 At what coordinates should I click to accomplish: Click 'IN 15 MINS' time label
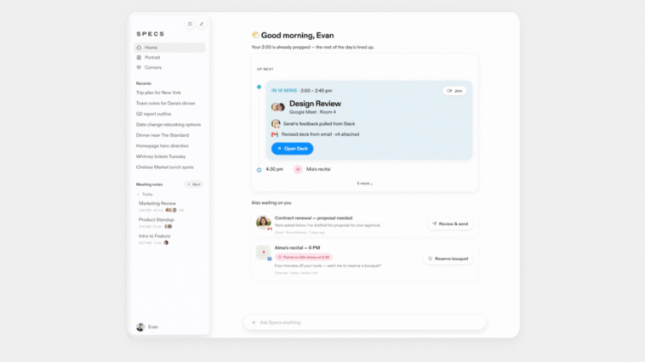click(x=284, y=90)
